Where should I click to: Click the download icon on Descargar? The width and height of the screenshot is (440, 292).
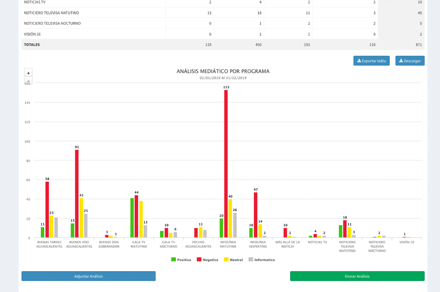pyautogui.click(x=401, y=61)
